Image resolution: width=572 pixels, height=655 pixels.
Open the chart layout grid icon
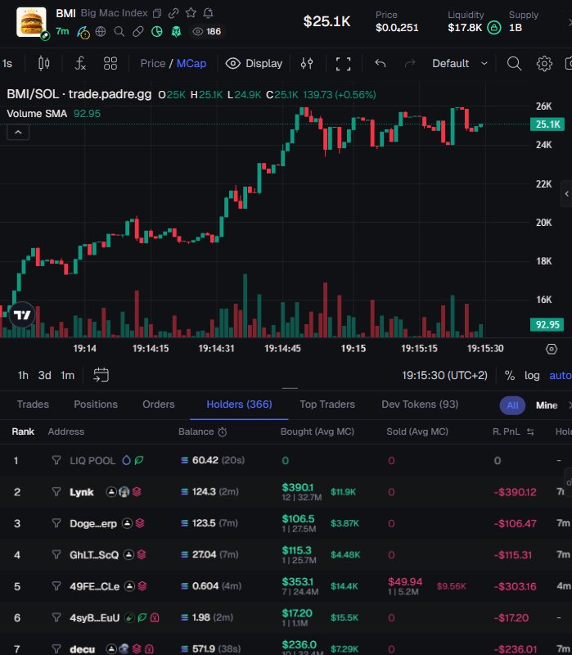coord(110,64)
